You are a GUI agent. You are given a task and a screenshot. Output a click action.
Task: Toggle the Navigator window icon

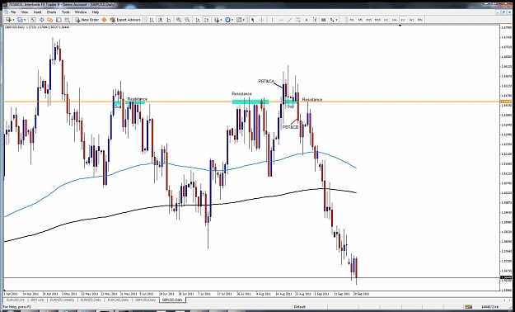click(50, 20)
